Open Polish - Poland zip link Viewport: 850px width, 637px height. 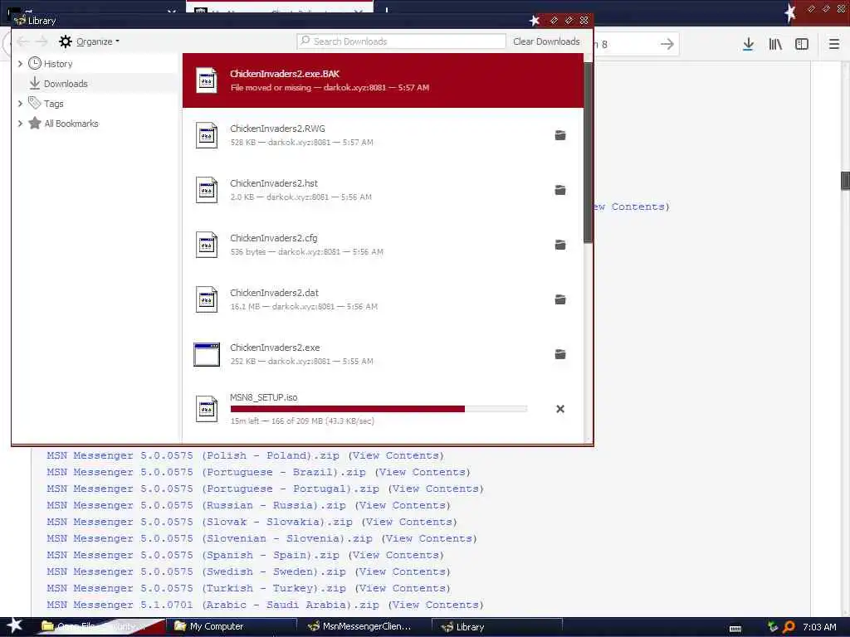[193, 455]
